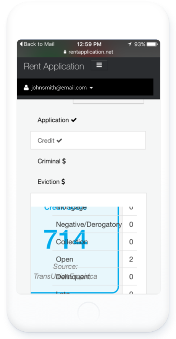Expand the johnsmith@email.com dropdown arrow
Viewport: 176px width, 339px height.
(x=91, y=88)
